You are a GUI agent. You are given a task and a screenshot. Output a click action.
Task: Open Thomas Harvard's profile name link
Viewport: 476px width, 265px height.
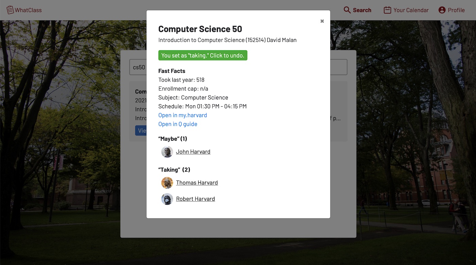[197, 183]
